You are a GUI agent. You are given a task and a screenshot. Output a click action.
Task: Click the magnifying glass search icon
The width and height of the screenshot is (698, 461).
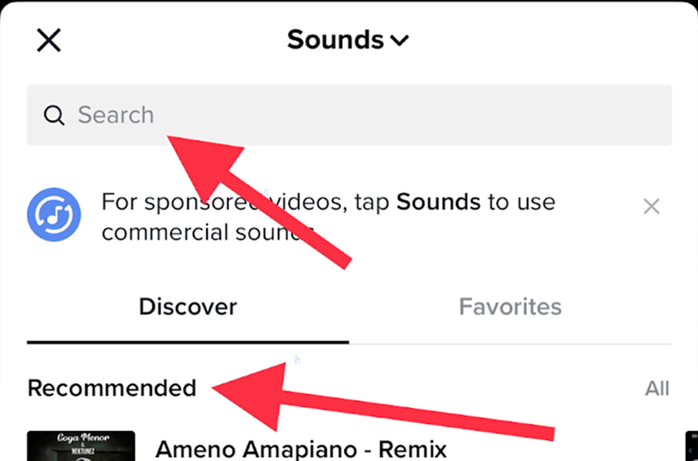point(54,115)
